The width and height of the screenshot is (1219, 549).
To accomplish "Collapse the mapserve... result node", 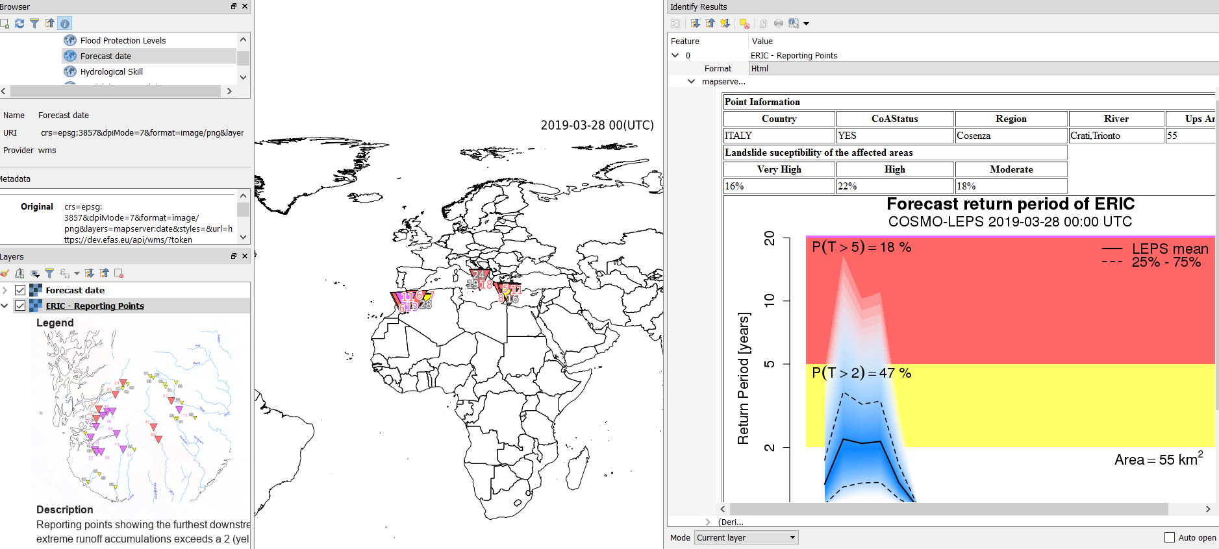I will click(691, 81).
